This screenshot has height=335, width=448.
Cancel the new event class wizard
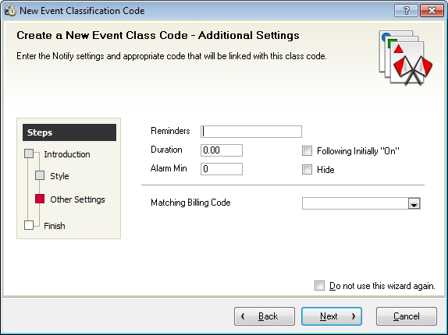coord(407,316)
